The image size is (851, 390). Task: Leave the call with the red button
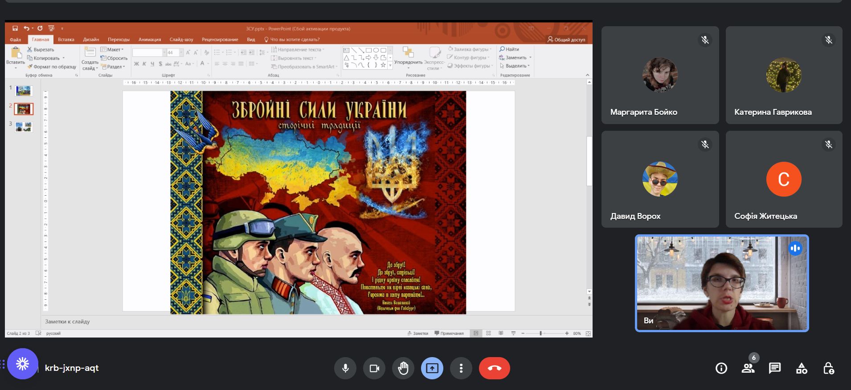(x=494, y=368)
